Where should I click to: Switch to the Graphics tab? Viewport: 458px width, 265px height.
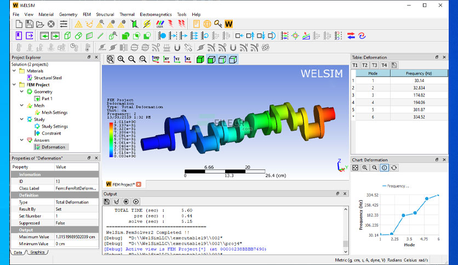point(37,252)
